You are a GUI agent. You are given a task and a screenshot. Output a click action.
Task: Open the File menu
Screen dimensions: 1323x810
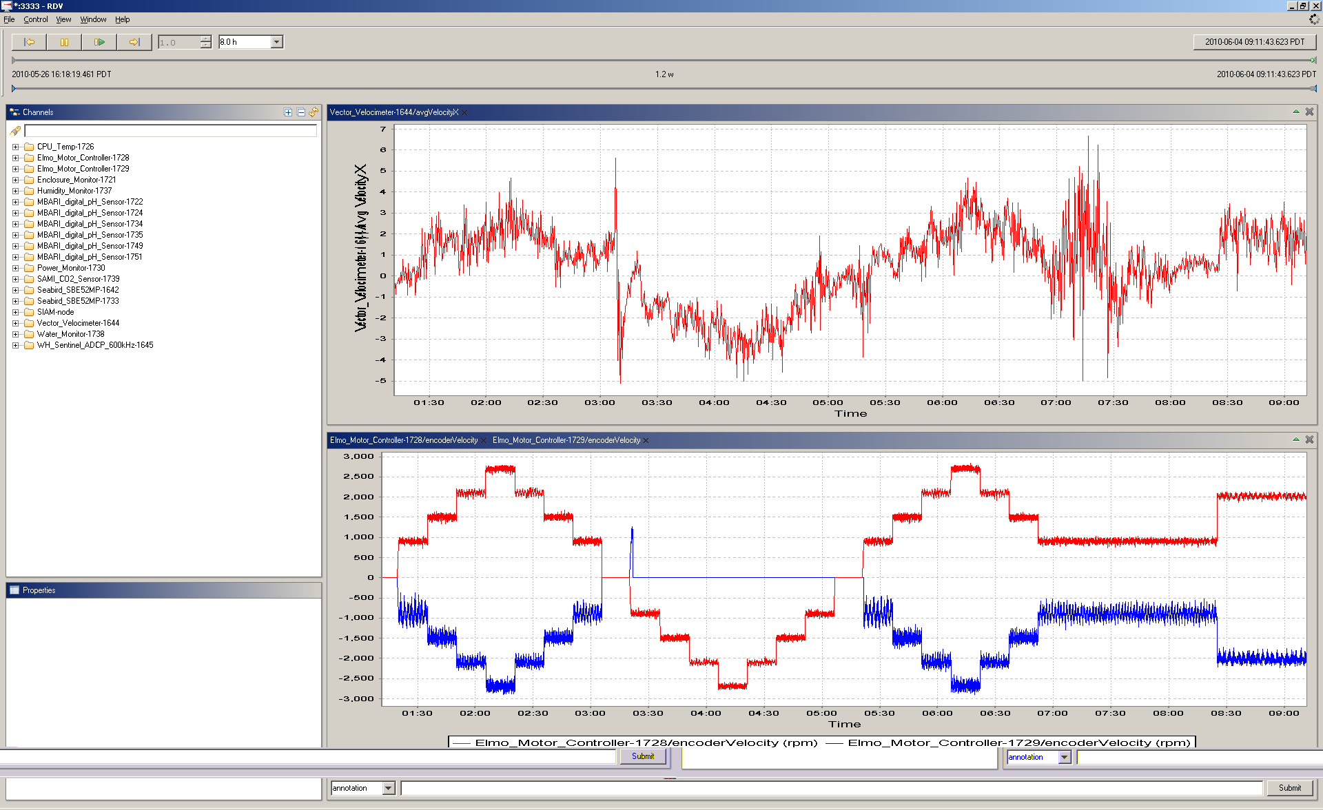coord(9,19)
